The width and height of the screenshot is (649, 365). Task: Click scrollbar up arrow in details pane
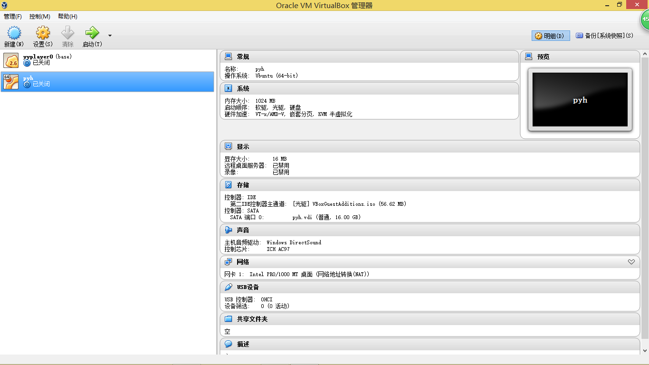coord(645,53)
